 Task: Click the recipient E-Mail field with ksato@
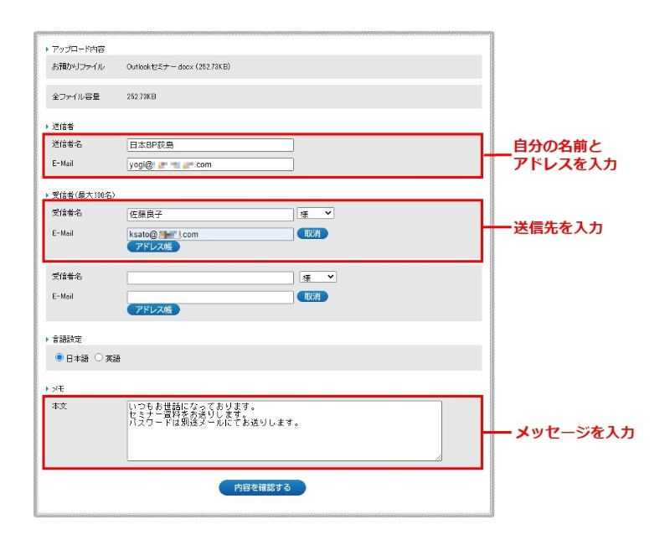(x=210, y=234)
